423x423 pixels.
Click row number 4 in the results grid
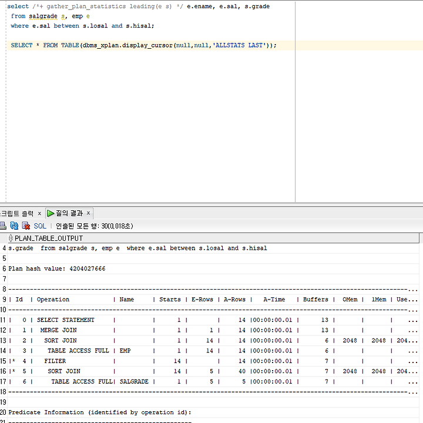coord(4,248)
